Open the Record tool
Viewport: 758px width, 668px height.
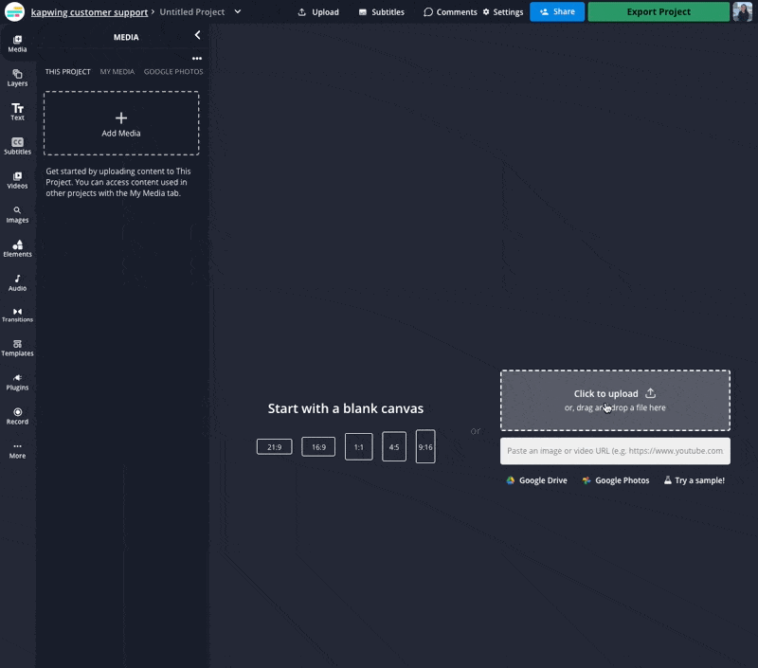17,415
